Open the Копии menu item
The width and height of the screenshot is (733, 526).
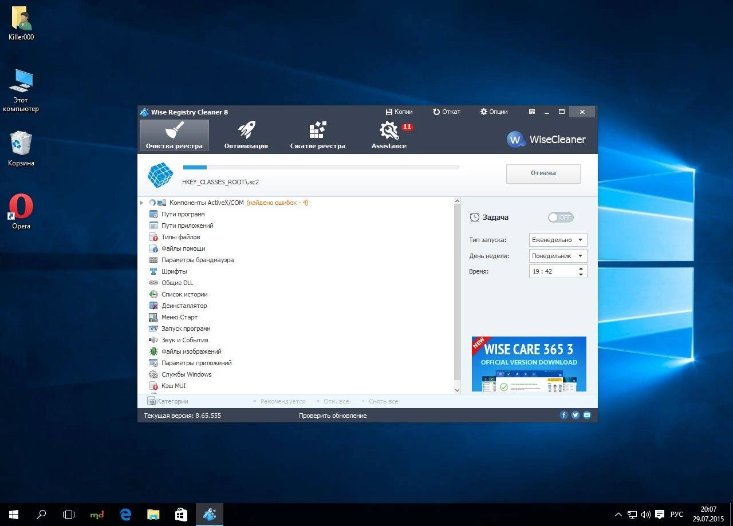[x=399, y=112]
